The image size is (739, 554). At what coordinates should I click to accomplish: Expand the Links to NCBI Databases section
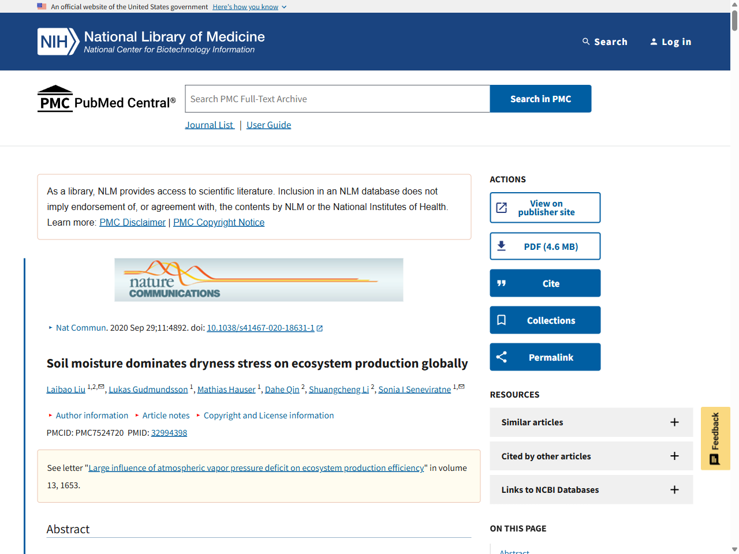[674, 489]
